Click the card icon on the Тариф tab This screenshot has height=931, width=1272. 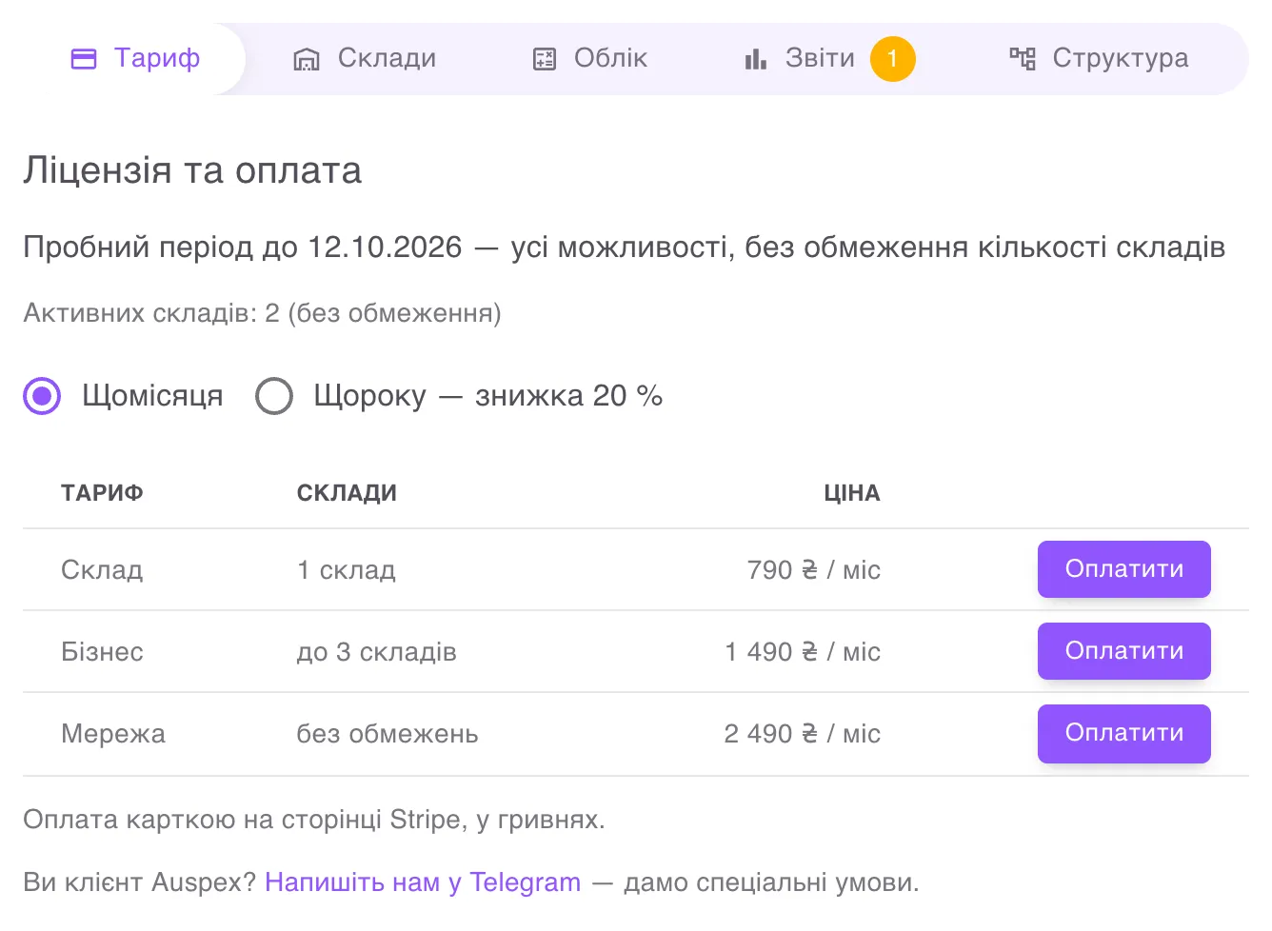click(x=84, y=59)
